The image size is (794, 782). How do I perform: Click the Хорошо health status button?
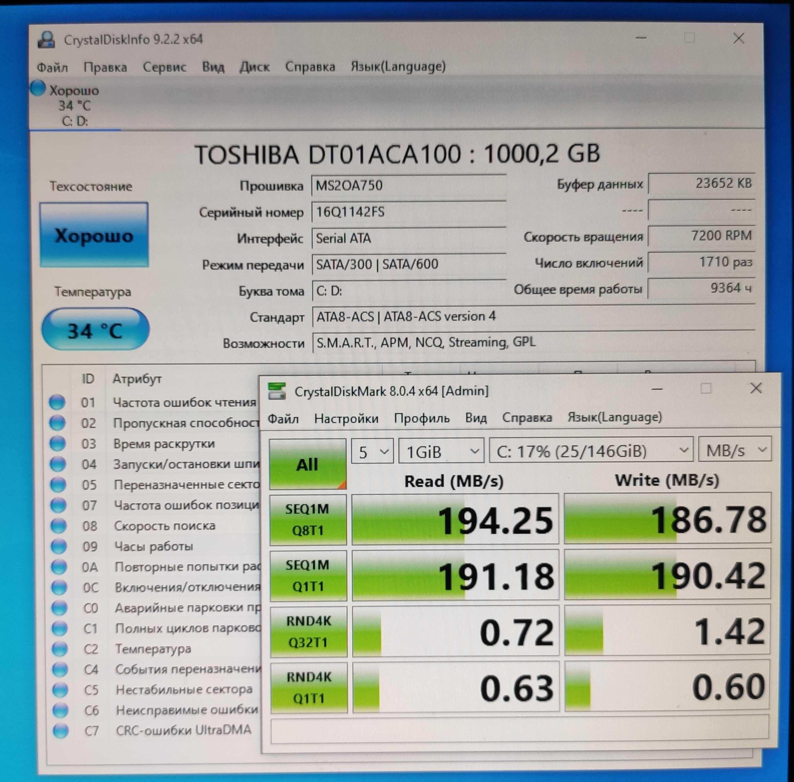94,235
